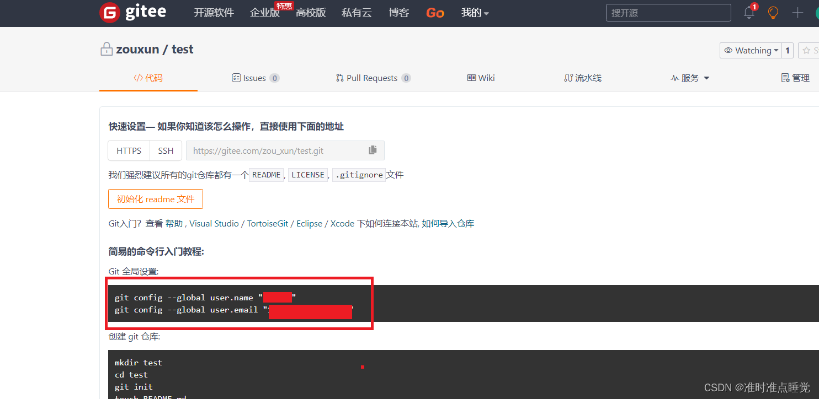Click the README tag text

pyautogui.click(x=266, y=175)
